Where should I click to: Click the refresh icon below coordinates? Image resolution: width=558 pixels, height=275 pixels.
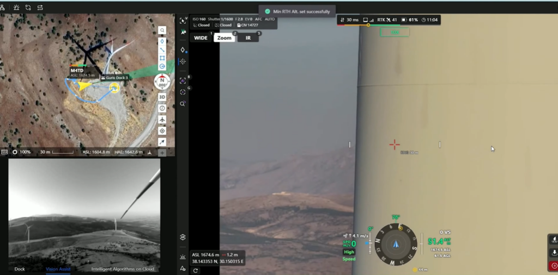point(195,270)
